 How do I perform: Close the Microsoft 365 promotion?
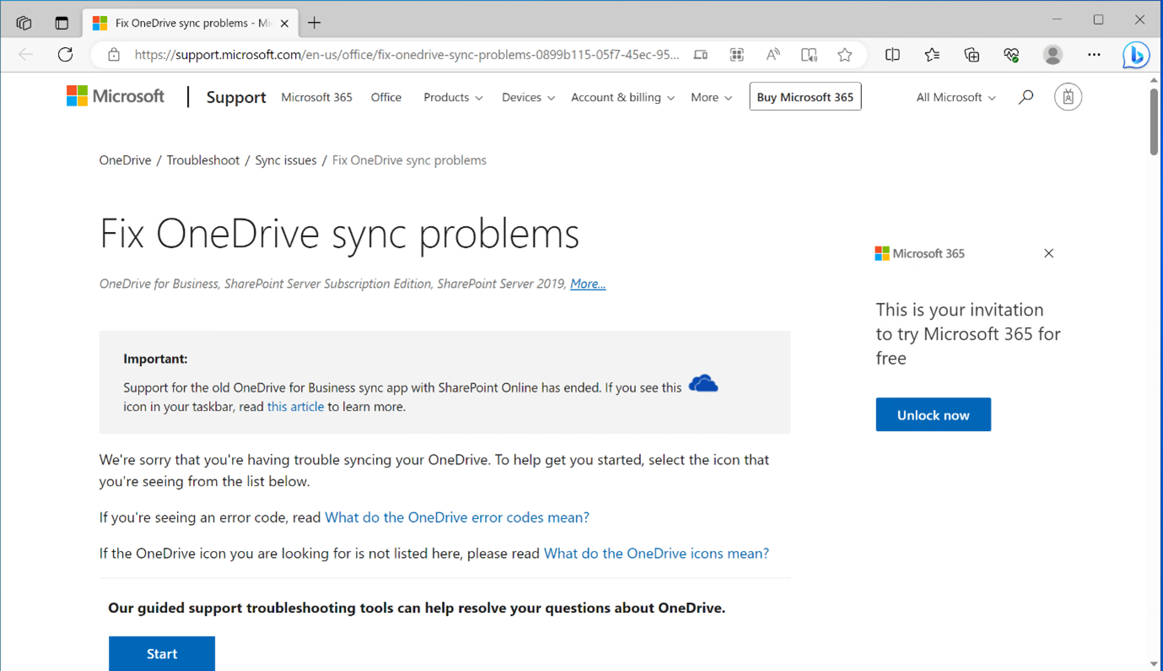click(1048, 253)
